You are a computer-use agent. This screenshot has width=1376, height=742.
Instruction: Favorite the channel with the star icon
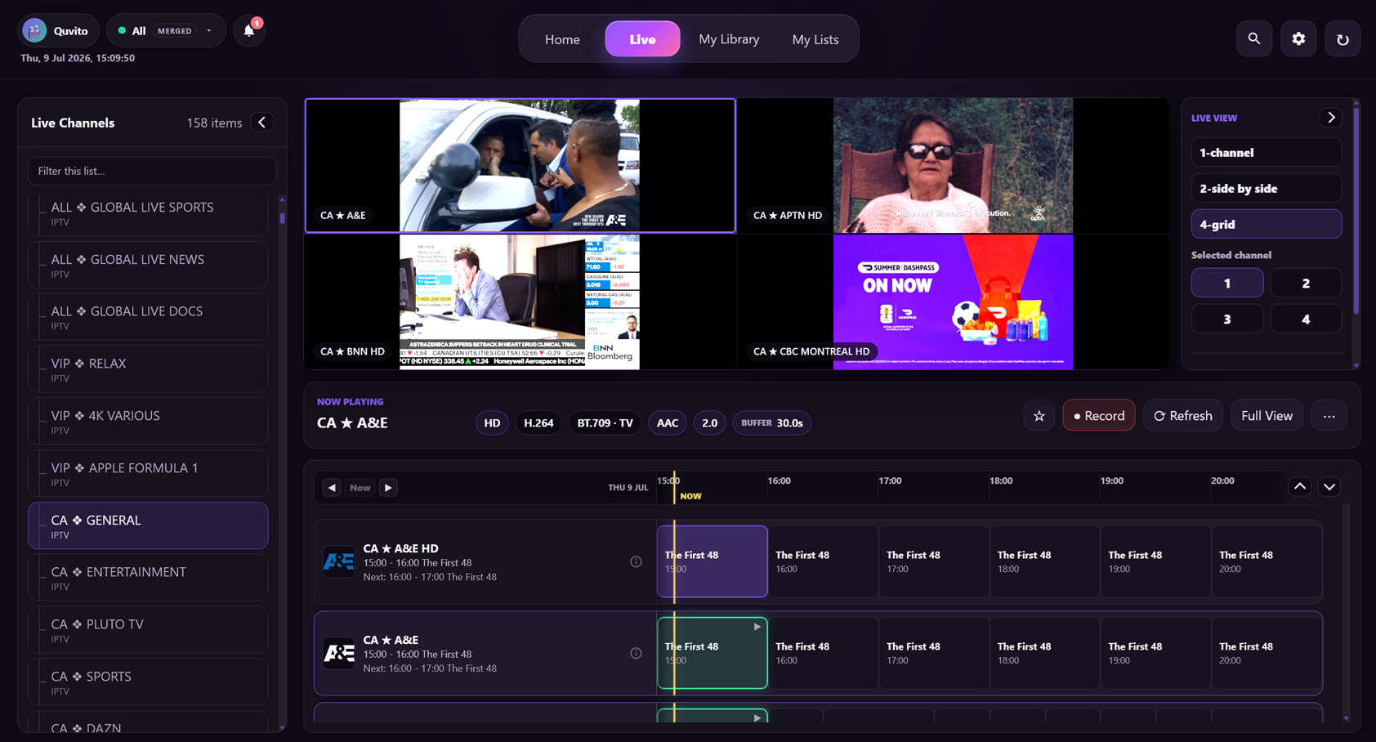pyautogui.click(x=1039, y=416)
